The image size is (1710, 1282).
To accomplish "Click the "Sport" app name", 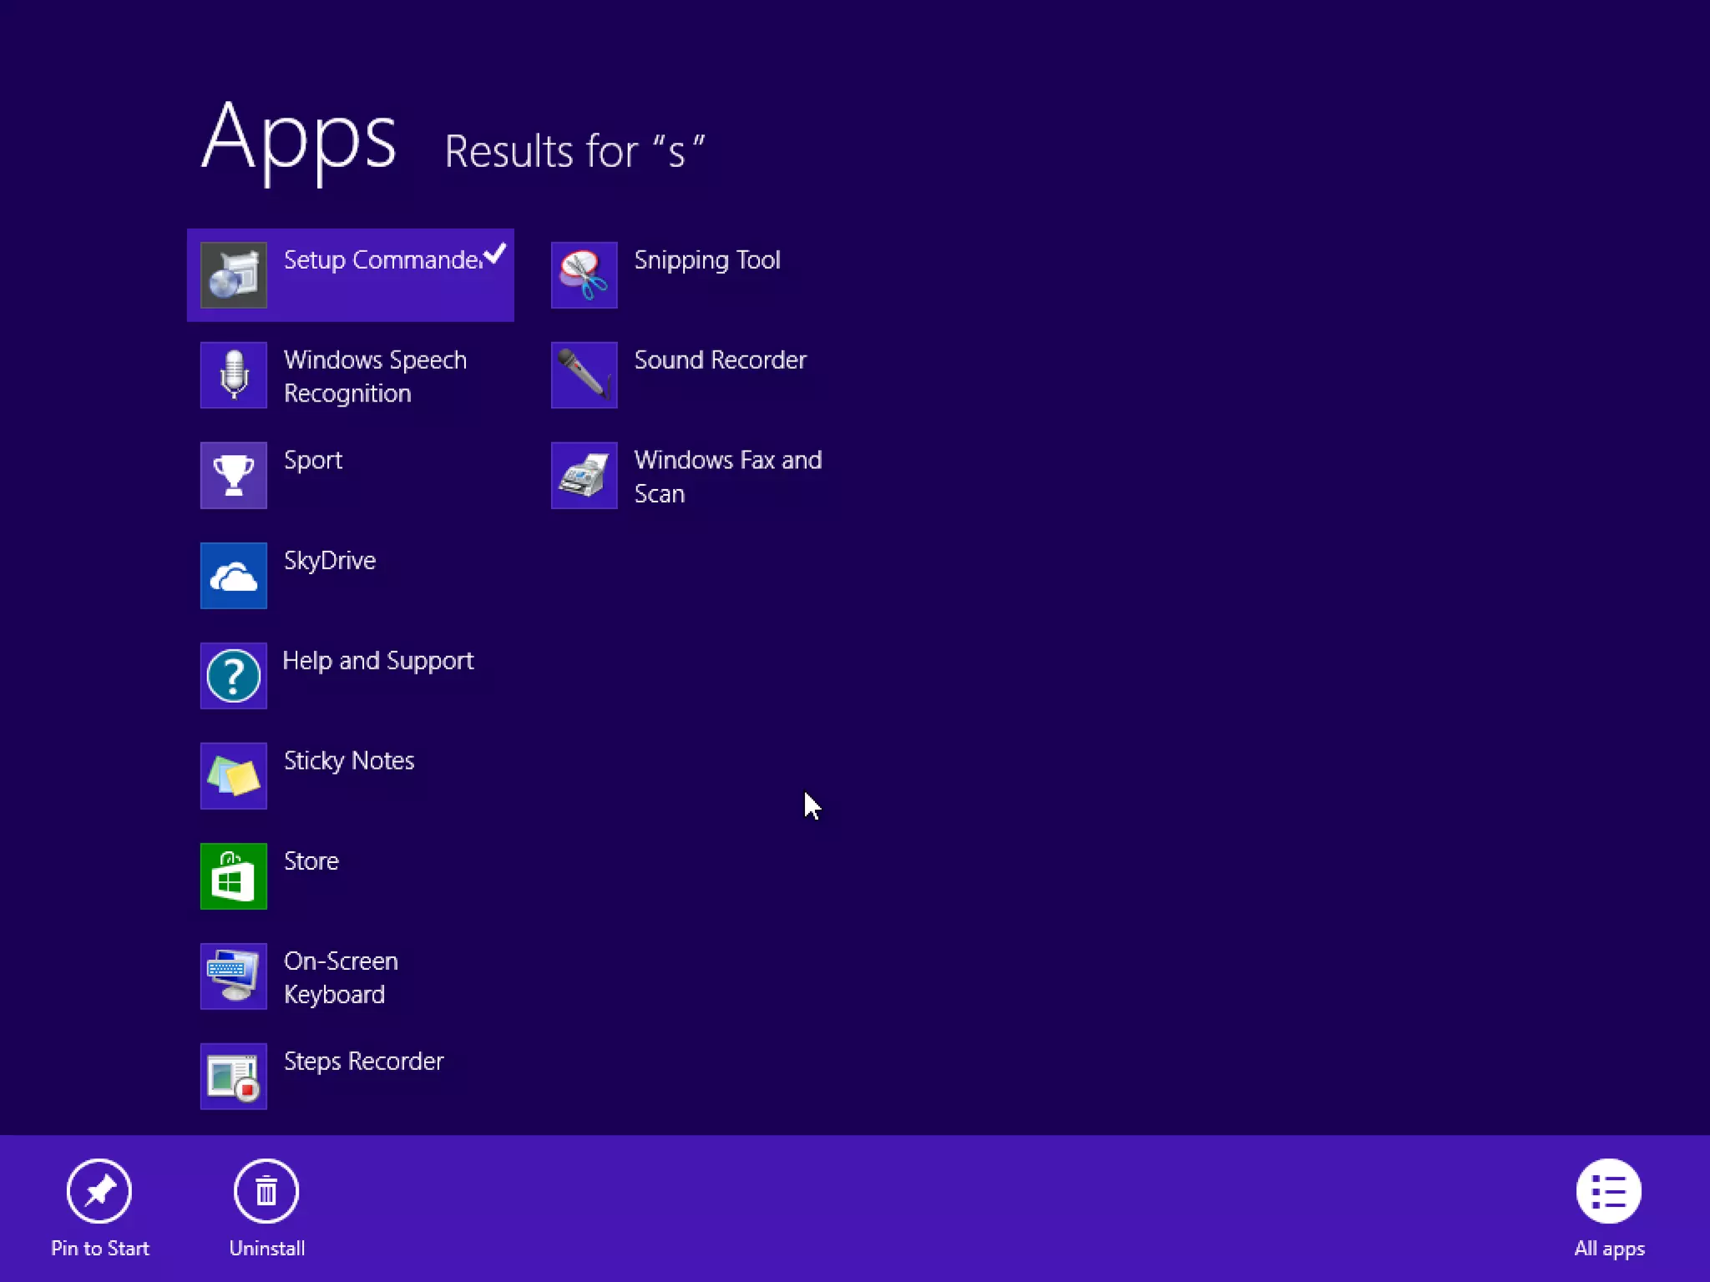I will 313,461.
